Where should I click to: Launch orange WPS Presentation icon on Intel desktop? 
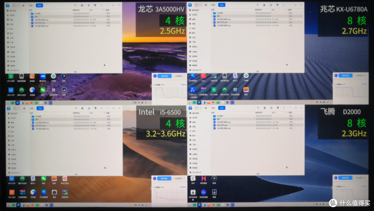coord(12,192)
